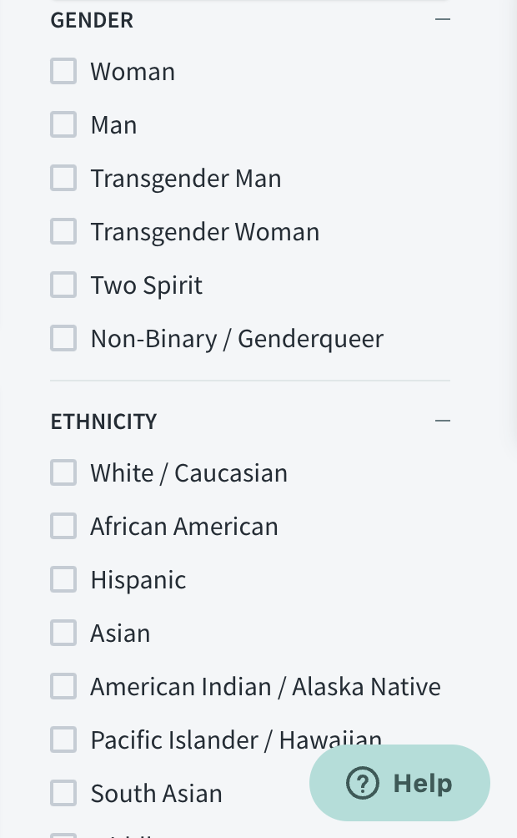Screen dimensions: 517x838
Task: Enable the Asian ethnicity checkbox
Action: (63, 634)
